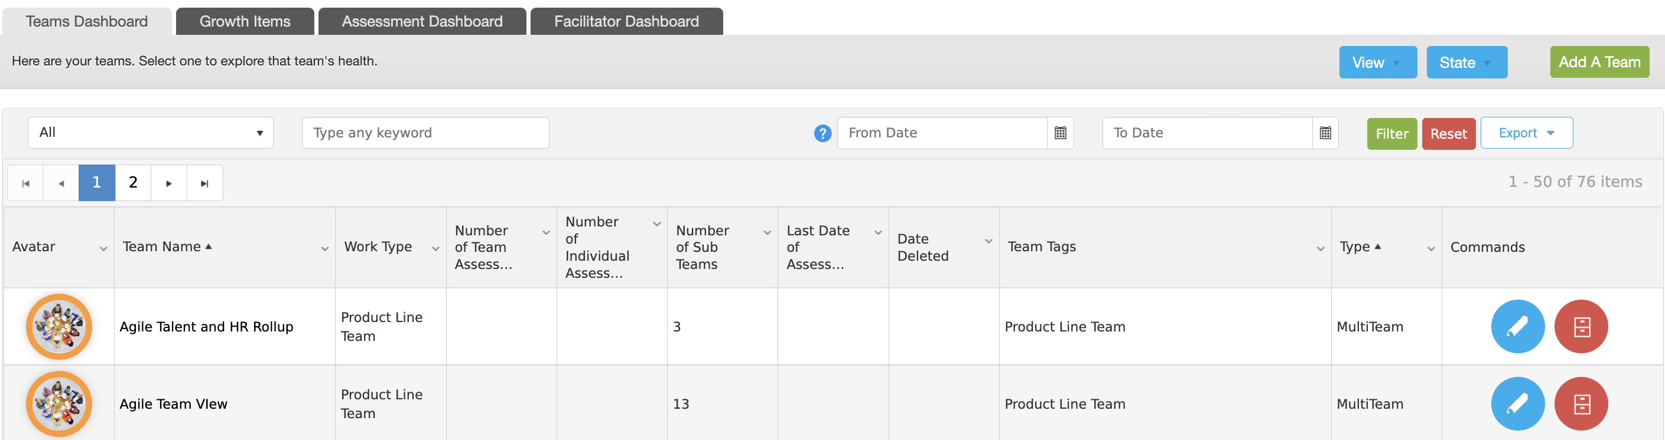The height and width of the screenshot is (440, 1665).
Task: Open the Export dropdown menu
Action: pyautogui.click(x=1526, y=133)
